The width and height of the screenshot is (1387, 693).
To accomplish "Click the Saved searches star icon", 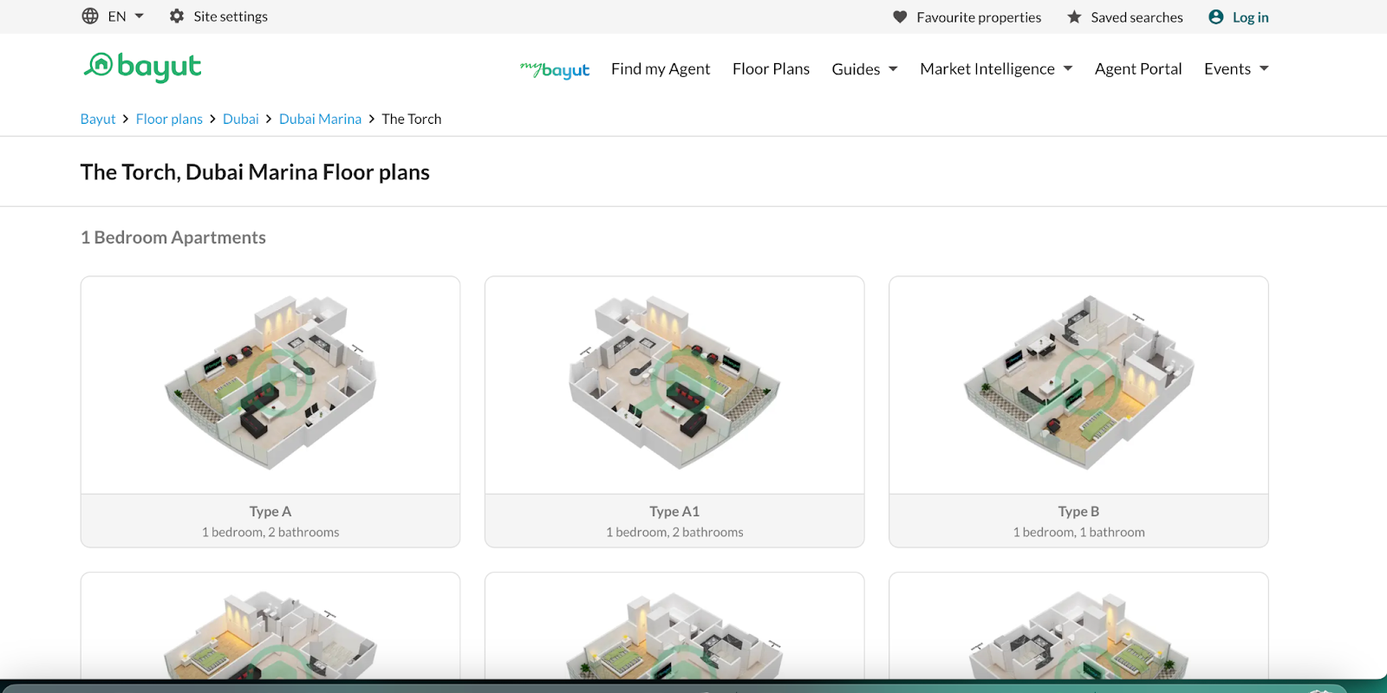I will (x=1074, y=17).
